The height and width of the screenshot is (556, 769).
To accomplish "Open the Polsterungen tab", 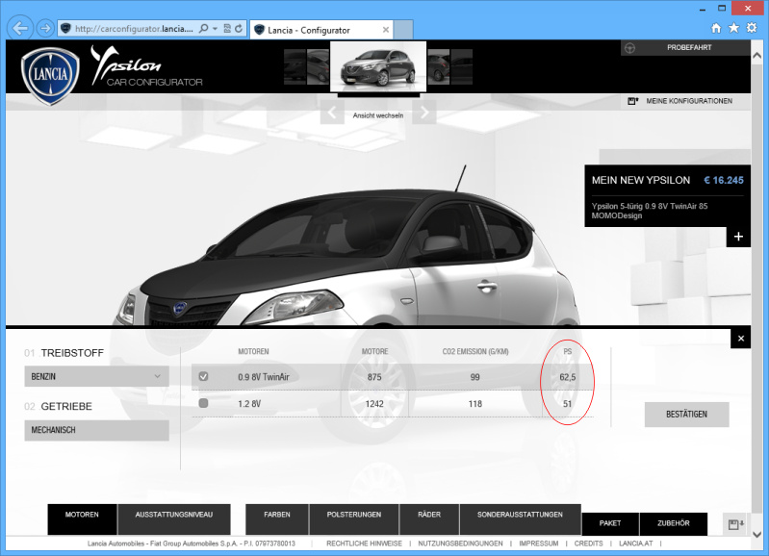I will tap(354, 519).
